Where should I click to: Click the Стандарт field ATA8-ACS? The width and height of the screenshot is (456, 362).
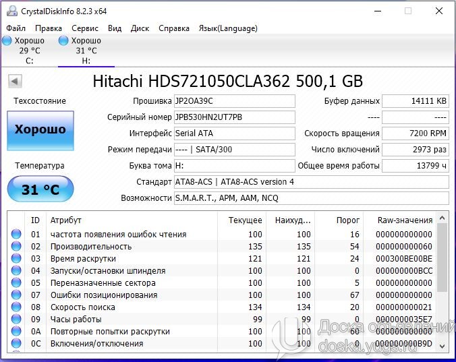click(x=312, y=182)
